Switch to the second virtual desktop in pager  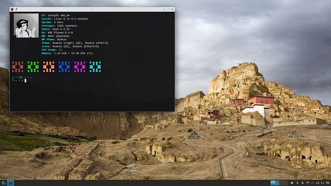coord(284,183)
